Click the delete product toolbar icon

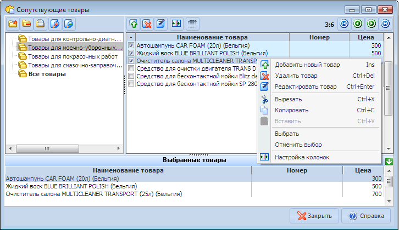[x=147, y=24]
